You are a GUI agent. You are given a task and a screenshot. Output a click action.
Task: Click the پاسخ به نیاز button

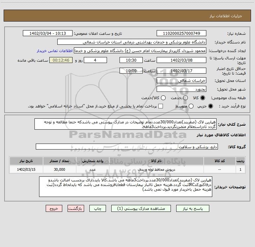point(192,209)
